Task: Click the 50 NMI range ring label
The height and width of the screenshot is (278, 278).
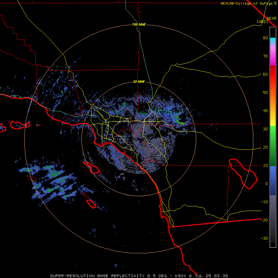Action: [x=139, y=82]
